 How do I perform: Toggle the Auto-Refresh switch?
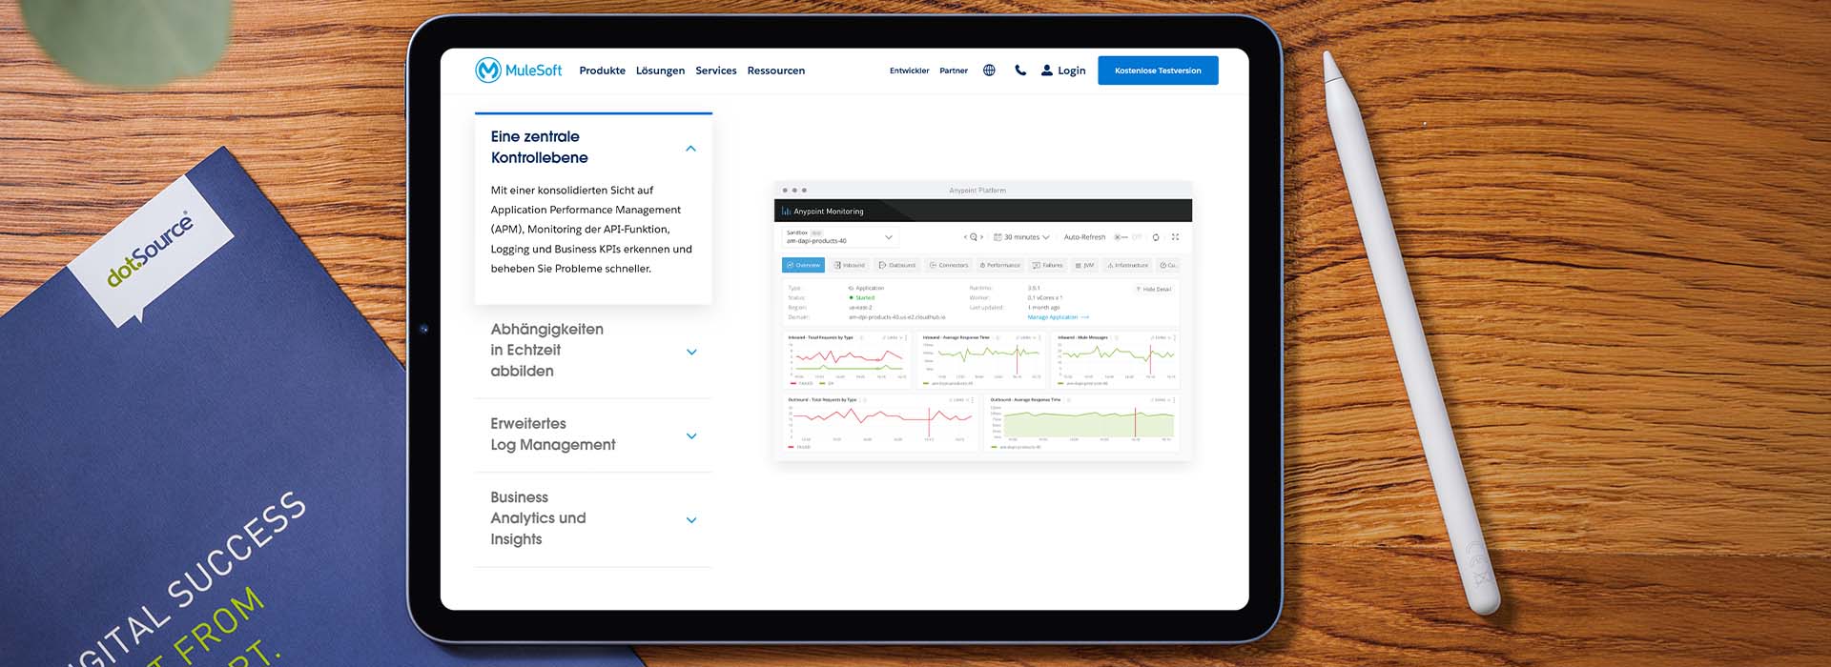[1122, 237]
